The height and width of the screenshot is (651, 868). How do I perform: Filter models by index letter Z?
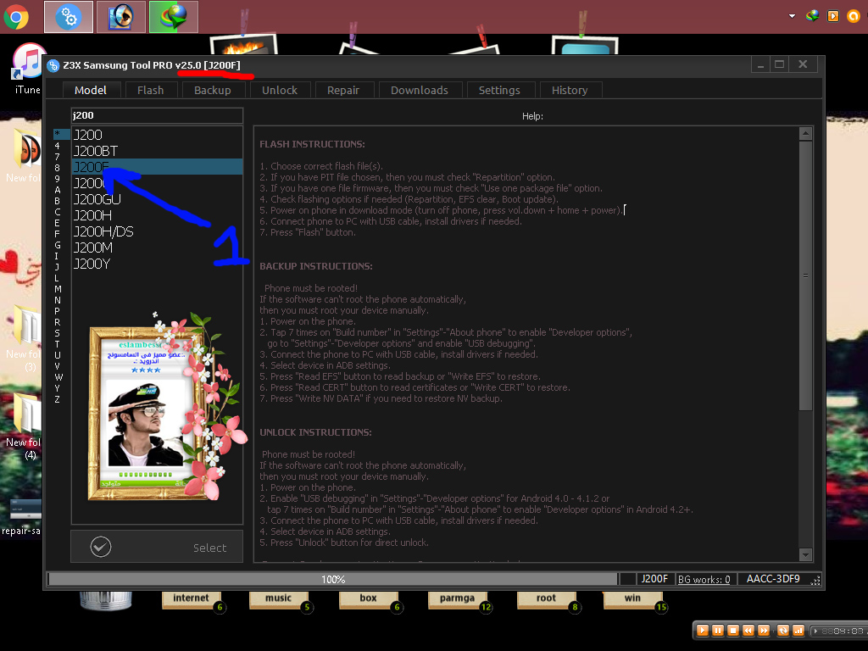(x=57, y=400)
